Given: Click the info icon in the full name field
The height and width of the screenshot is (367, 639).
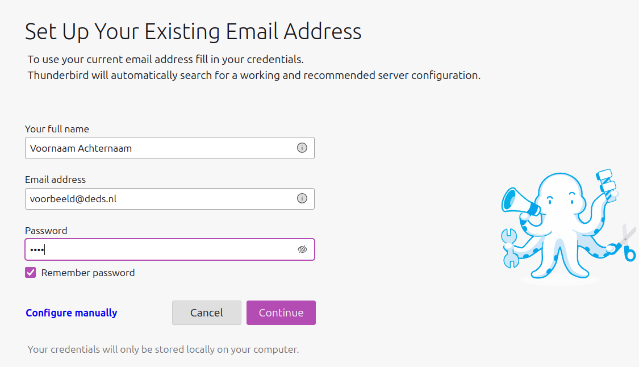Looking at the screenshot, I should [302, 148].
